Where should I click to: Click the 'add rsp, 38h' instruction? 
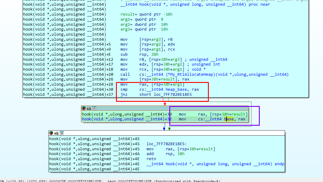[x=166, y=154]
